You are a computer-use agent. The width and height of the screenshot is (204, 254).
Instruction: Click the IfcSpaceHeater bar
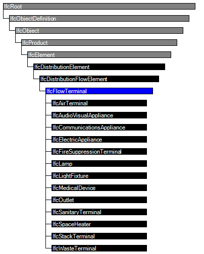point(99,224)
